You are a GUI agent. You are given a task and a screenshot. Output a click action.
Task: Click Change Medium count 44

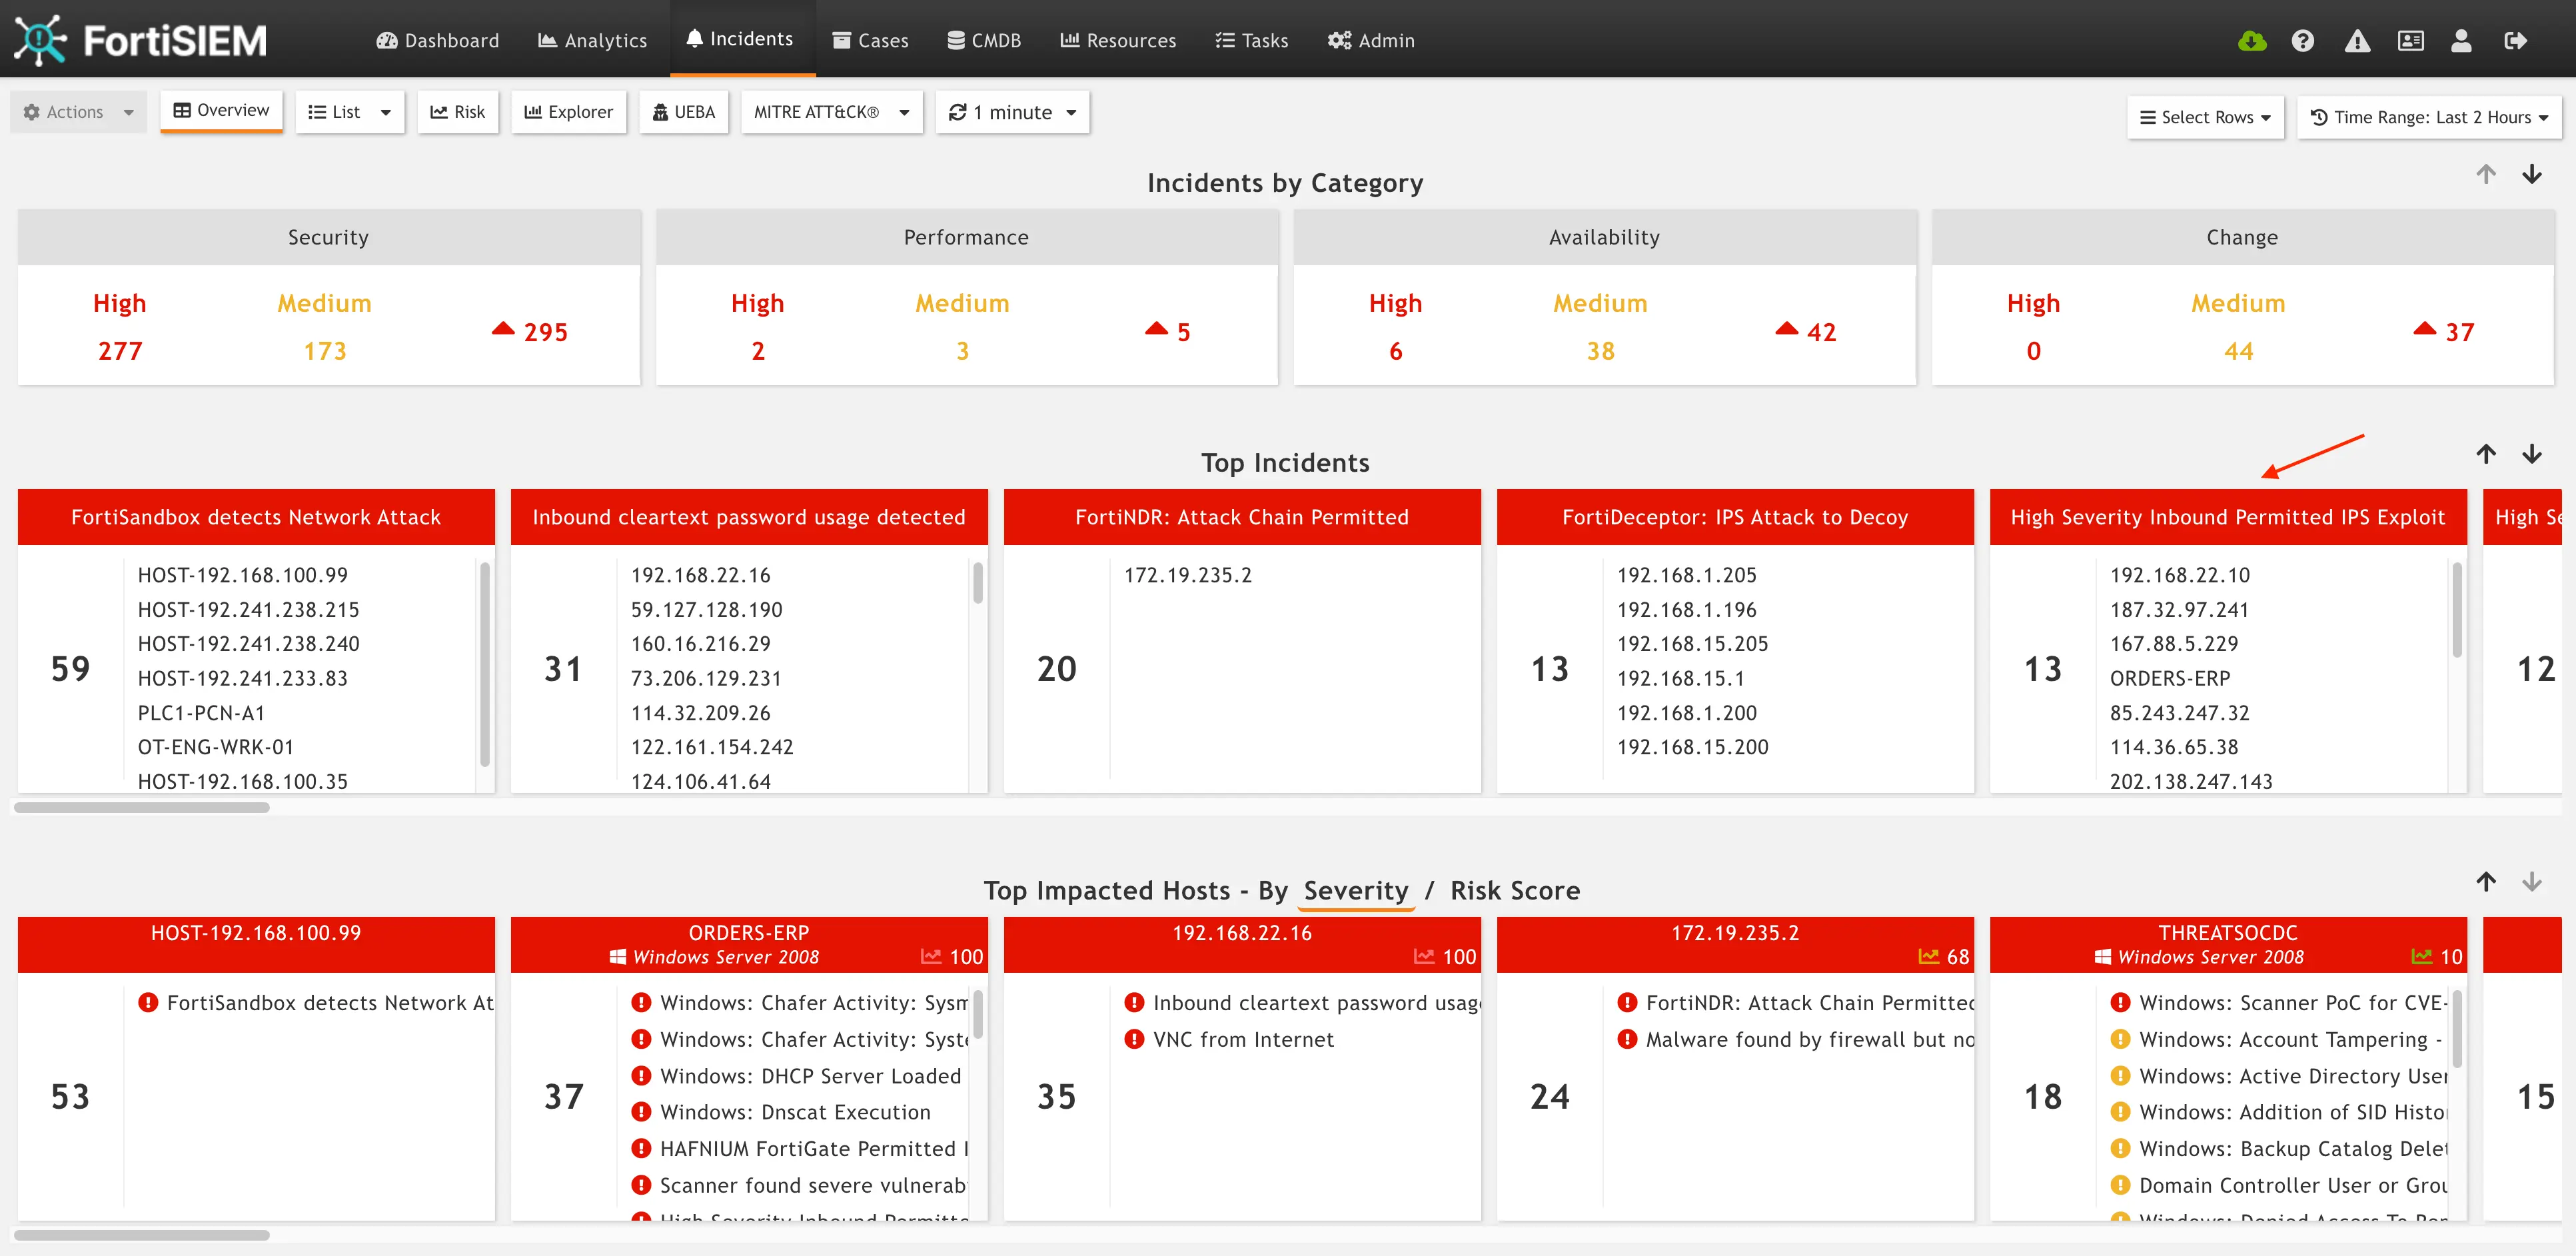pyautogui.click(x=2238, y=351)
